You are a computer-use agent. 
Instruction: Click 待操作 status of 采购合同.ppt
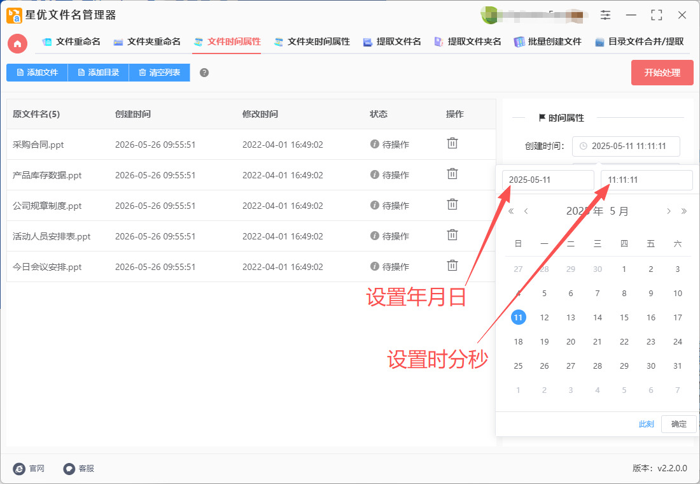pos(389,145)
